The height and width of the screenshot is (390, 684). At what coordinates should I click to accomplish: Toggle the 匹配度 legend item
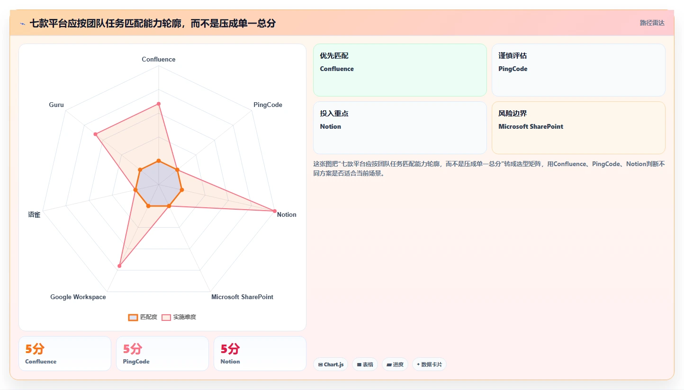coord(143,317)
